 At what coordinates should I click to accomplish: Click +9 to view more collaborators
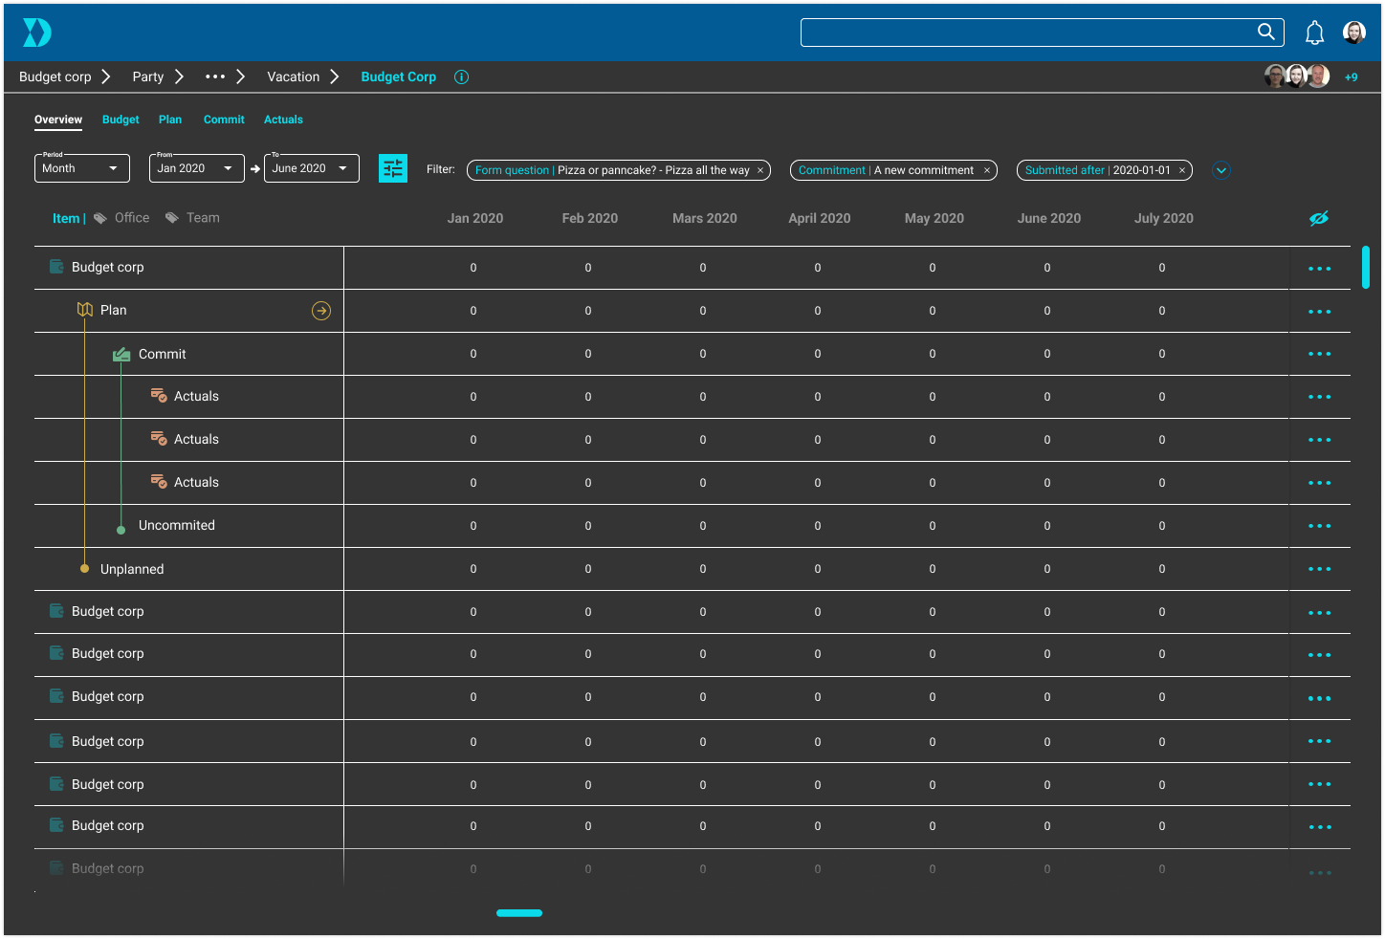1352,76
